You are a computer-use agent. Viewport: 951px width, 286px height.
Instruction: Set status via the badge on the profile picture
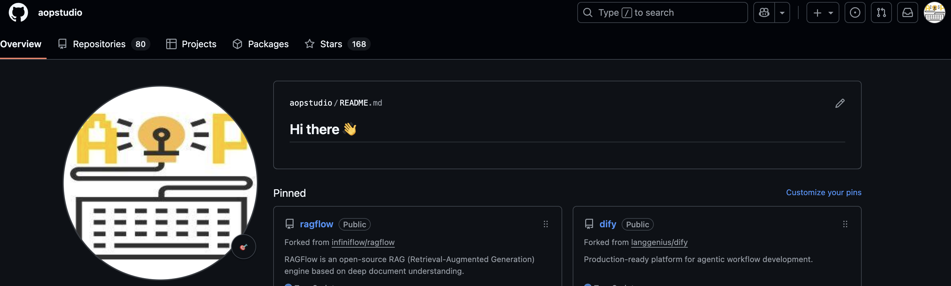tap(243, 247)
